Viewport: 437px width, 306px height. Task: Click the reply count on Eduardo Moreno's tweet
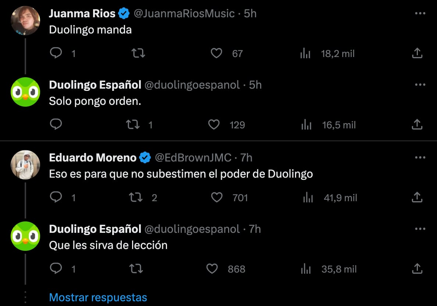pos(56,198)
